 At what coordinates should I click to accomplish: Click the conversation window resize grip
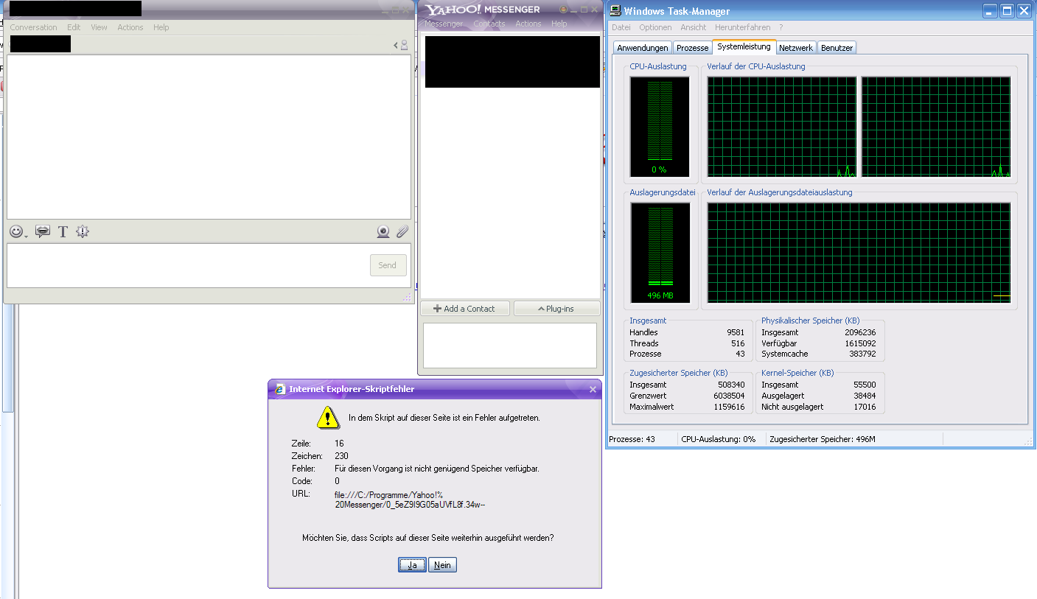coord(407,298)
